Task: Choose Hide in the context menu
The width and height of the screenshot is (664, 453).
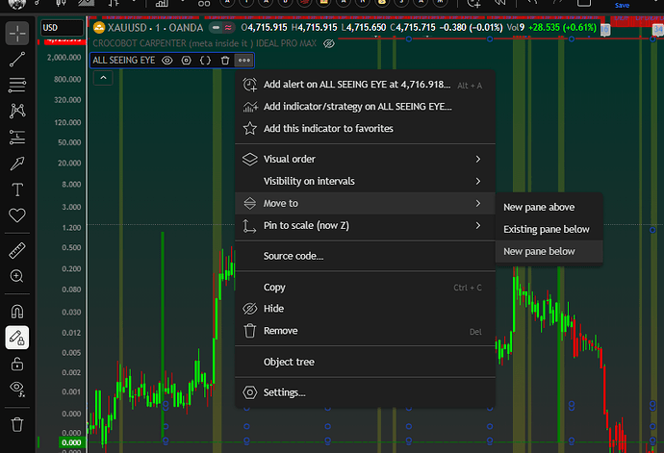Action: tap(365, 309)
